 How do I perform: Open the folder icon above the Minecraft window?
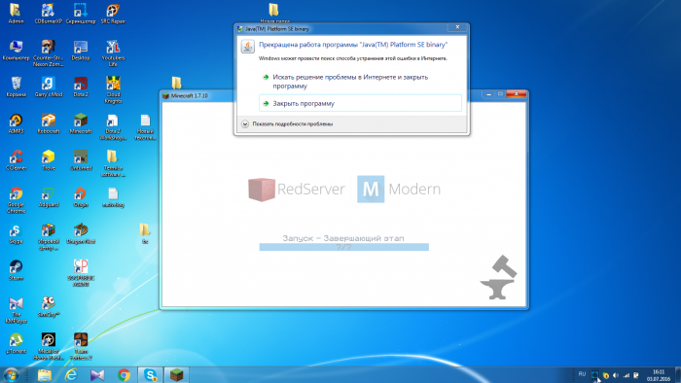[x=176, y=83]
